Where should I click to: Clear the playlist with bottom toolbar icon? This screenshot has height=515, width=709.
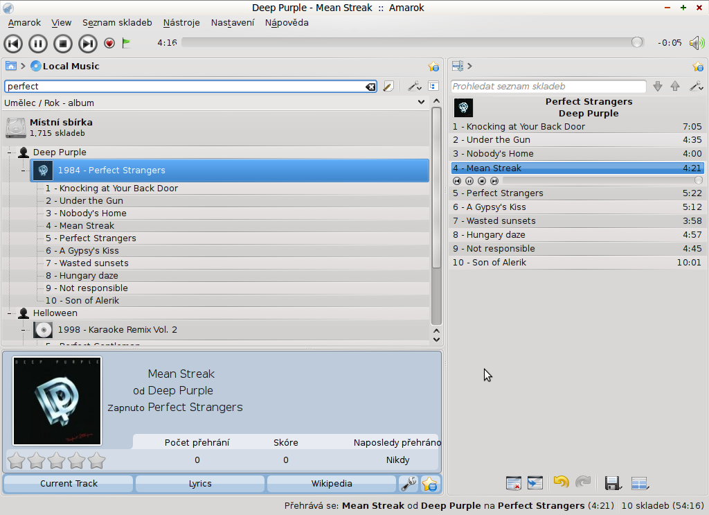[x=514, y=483]
